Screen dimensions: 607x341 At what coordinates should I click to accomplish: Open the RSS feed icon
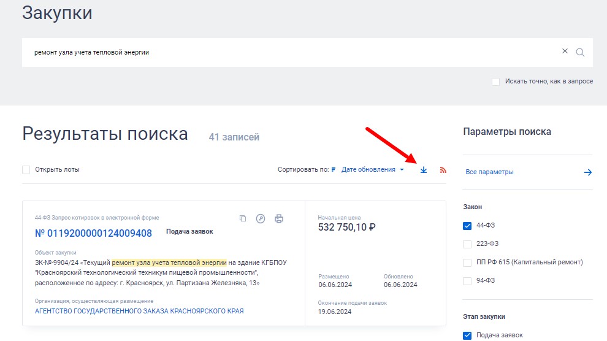coord(443,170)
